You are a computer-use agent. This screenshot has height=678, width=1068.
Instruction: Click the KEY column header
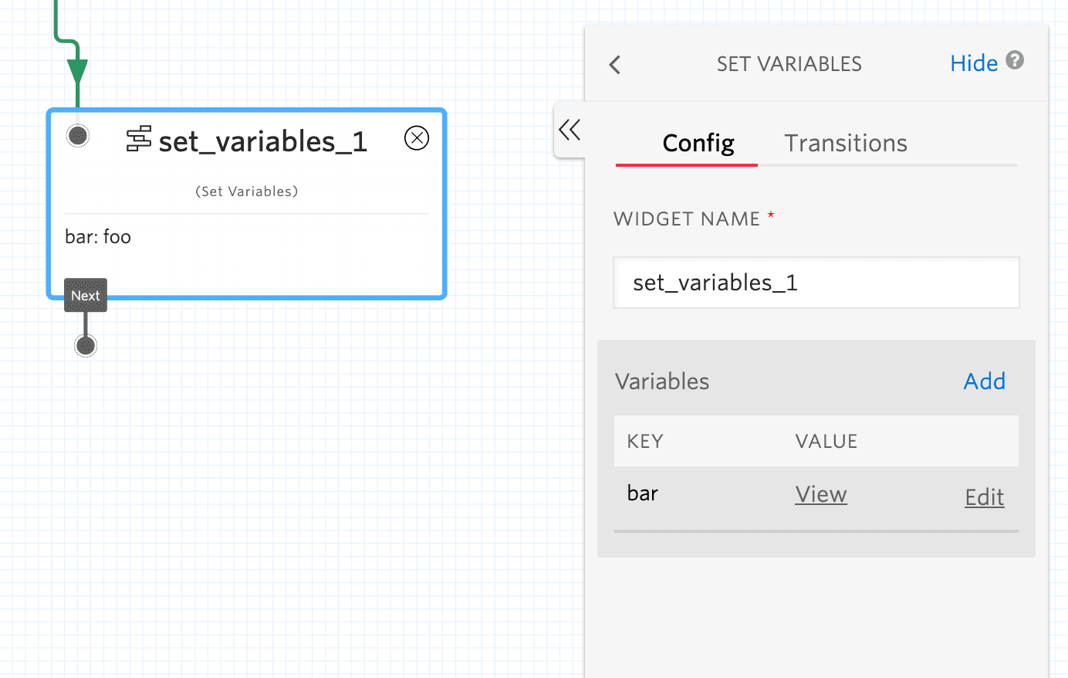645,440
